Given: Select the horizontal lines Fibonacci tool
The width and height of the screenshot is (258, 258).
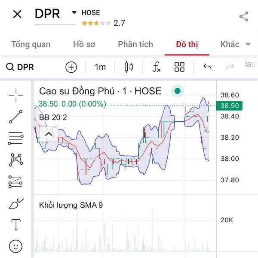Looking at the screenshot, I should click(x=16, y=138).
